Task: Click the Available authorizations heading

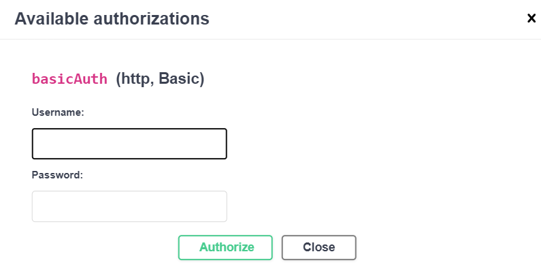Action: [112, 18]
